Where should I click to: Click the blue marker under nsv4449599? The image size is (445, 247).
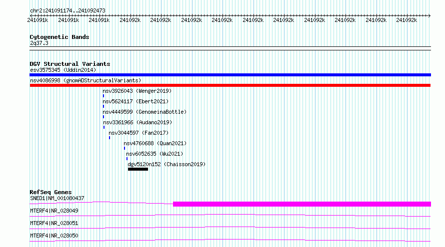[103, 117]
